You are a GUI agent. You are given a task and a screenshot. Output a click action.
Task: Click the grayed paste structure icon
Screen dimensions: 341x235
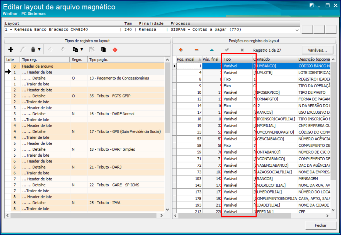pos(92,50)
